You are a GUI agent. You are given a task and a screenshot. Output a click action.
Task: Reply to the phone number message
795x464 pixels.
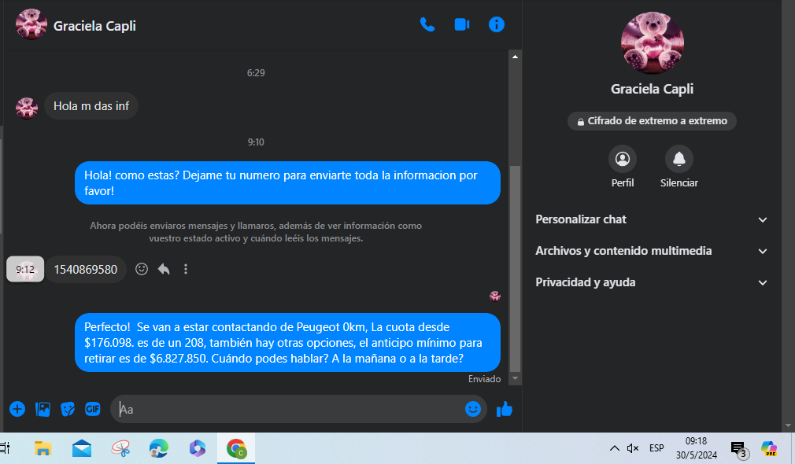point(164,269)
